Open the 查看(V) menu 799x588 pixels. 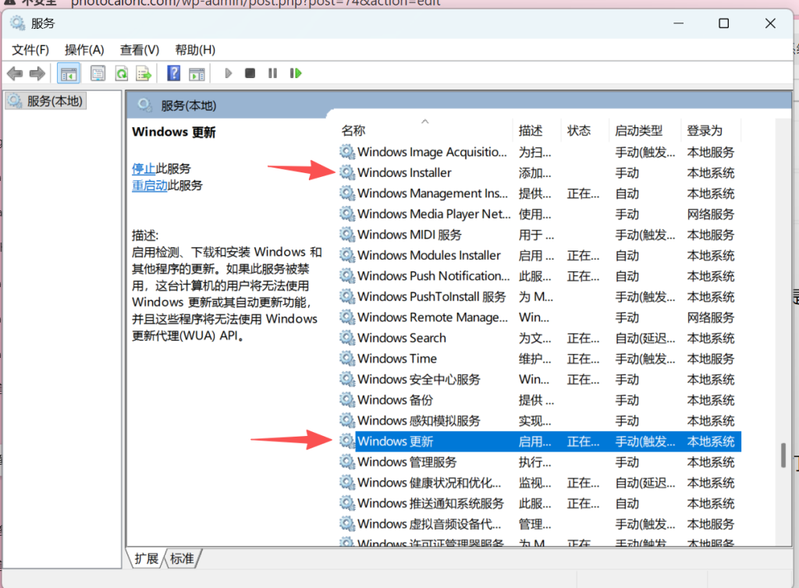click(140, 50)
